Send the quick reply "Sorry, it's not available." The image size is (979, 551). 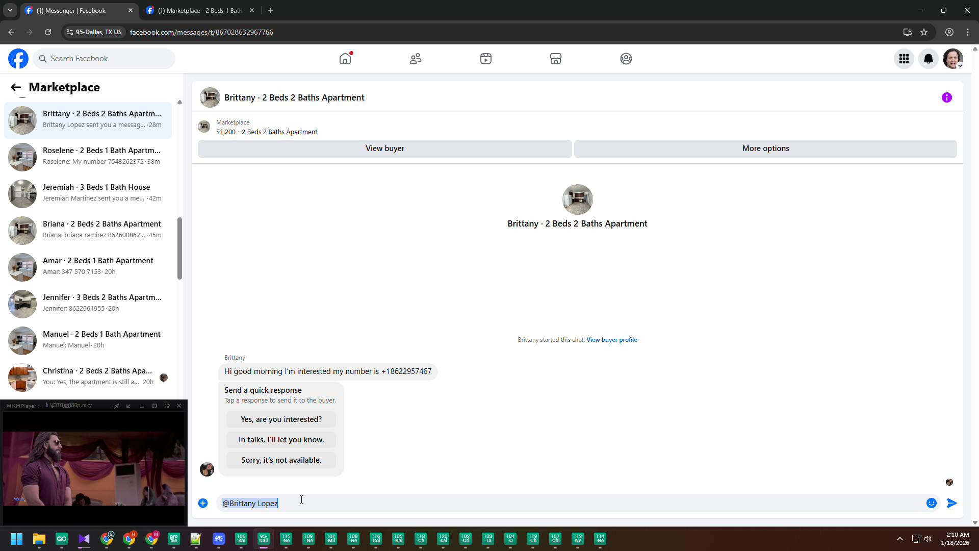(x=281, y=460)
